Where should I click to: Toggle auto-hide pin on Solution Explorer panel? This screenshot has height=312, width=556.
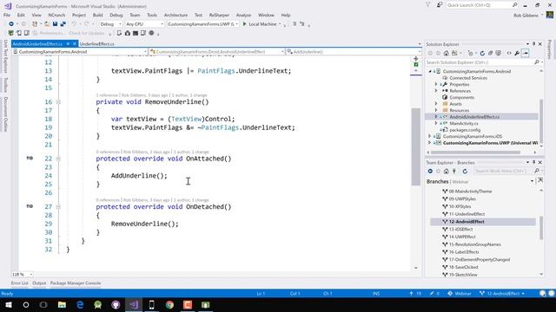[534, 44]
